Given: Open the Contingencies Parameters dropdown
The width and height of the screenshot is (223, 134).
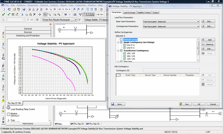Looking at the screenshot, I should pyautogui.click(x=198, y=26).
